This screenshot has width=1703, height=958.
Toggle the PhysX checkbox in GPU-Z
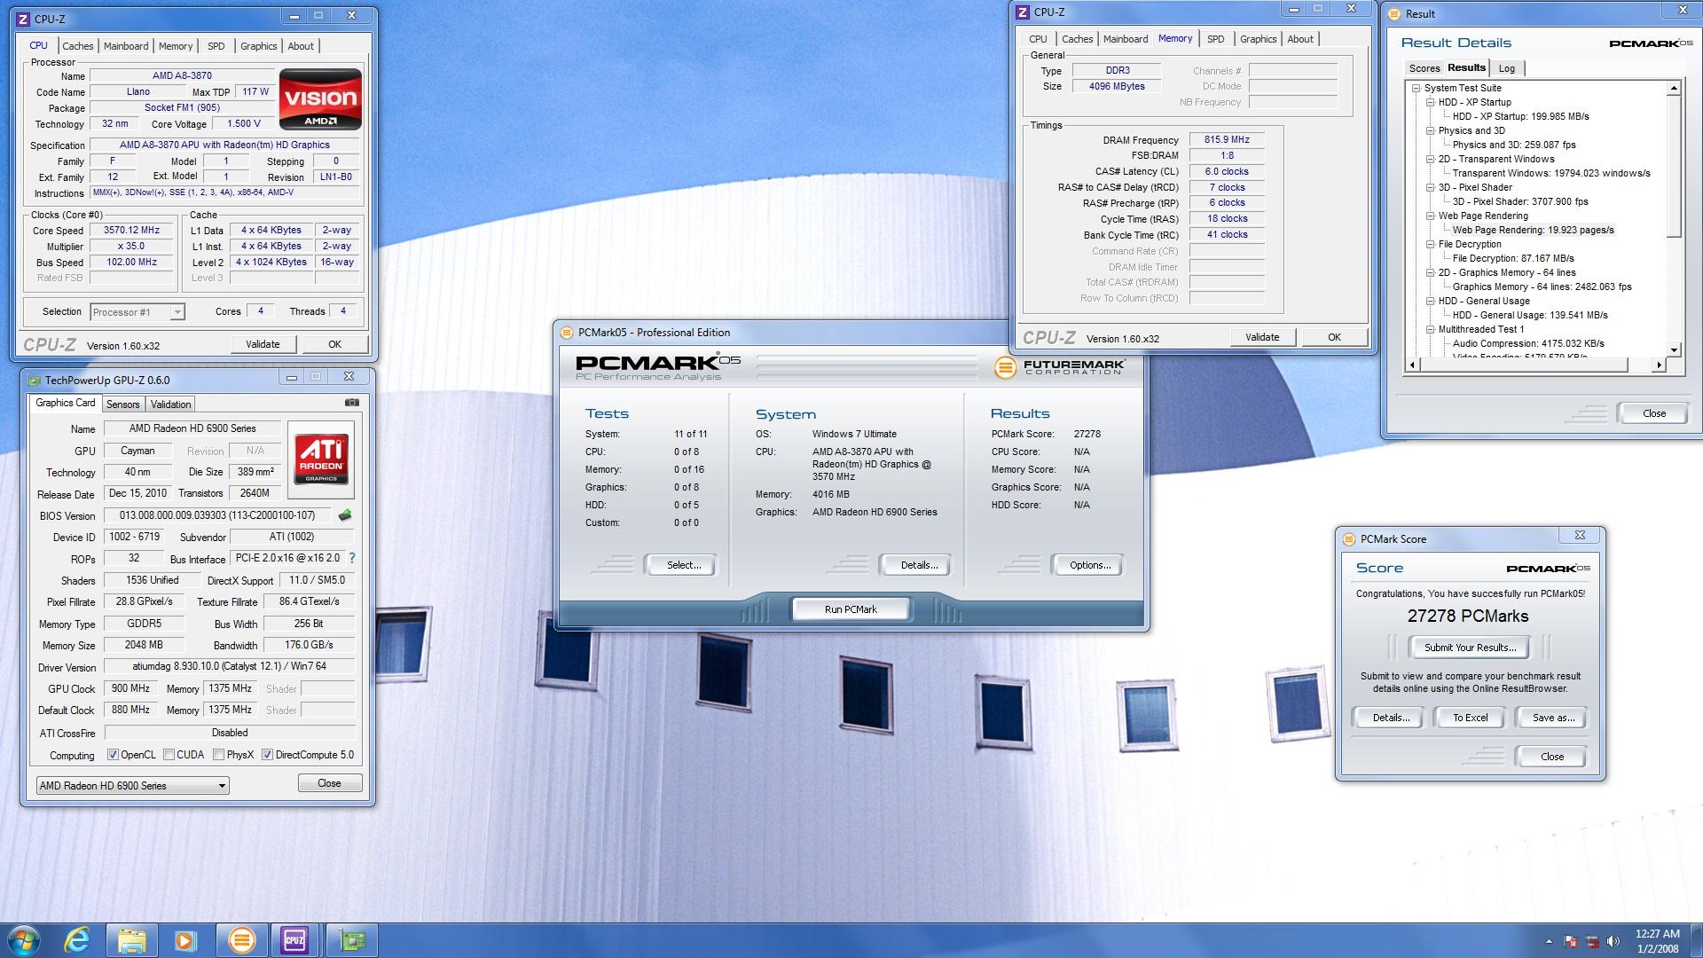pyautogui.click(x=218, y=755)
